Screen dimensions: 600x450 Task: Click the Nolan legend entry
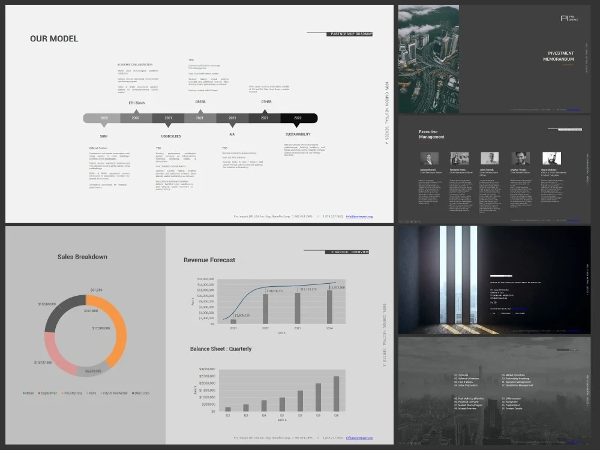(28, 393)
